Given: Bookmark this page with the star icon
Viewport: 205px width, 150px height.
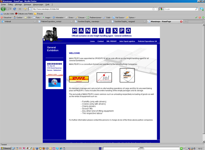Looking at the screenshot, I should [x=153, y=9].
